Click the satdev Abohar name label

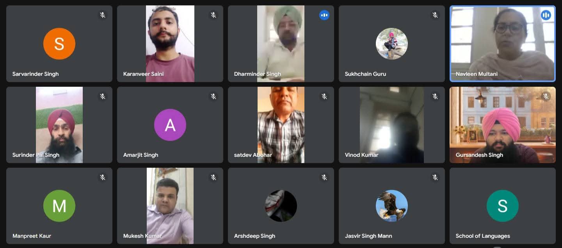click(253, 155)
